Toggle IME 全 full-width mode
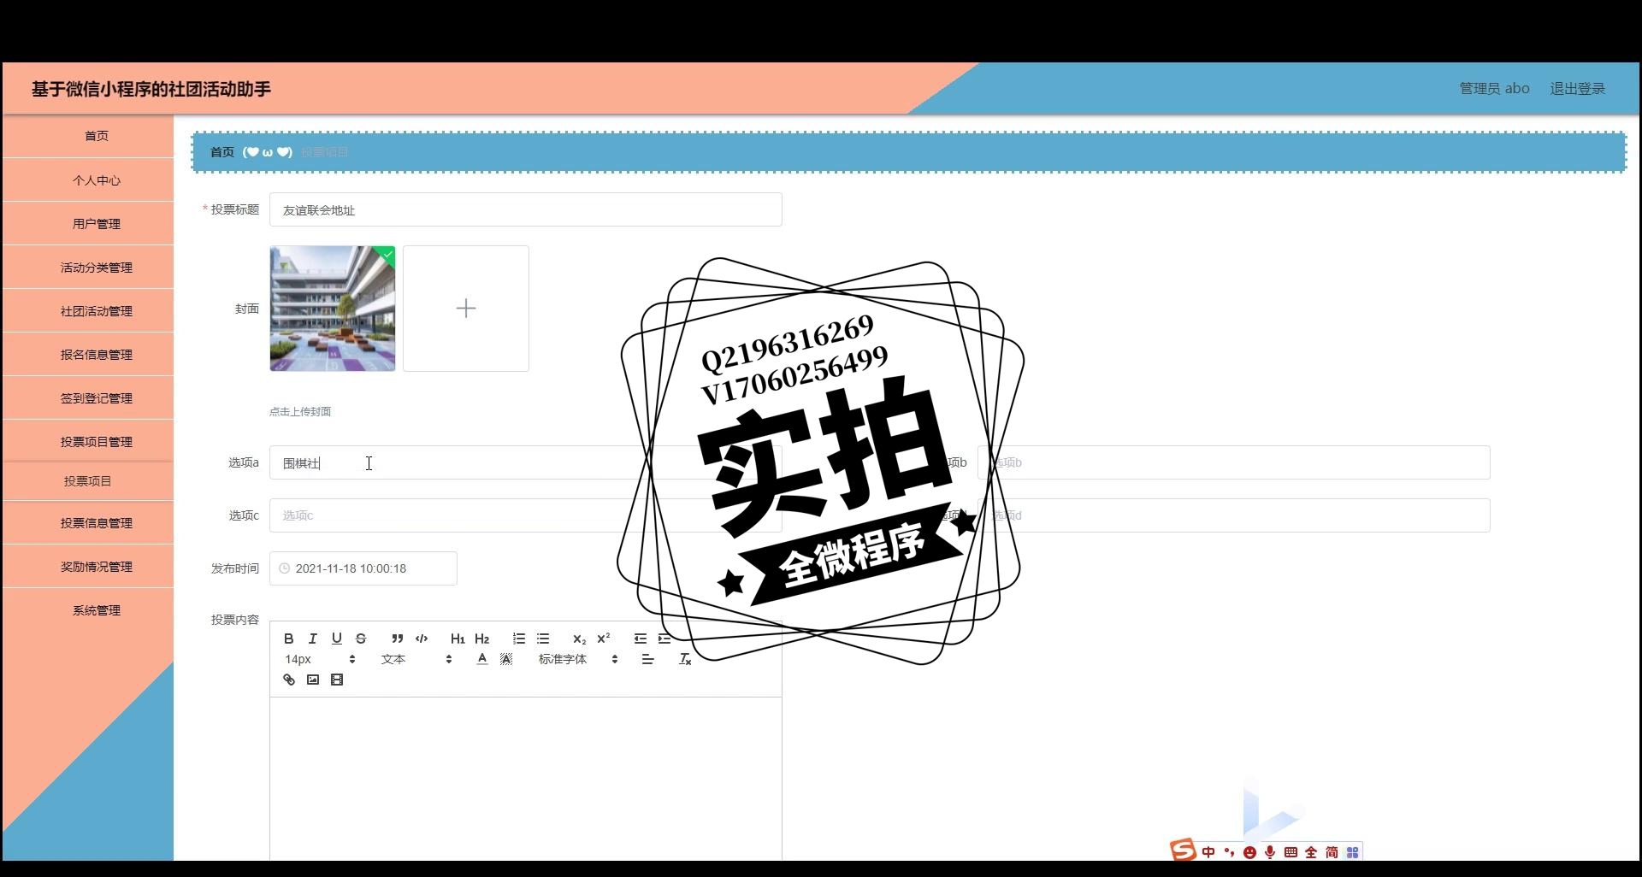Image resolution: width=1642 pixels, height=877 pixels. (x=1311, y=852)
